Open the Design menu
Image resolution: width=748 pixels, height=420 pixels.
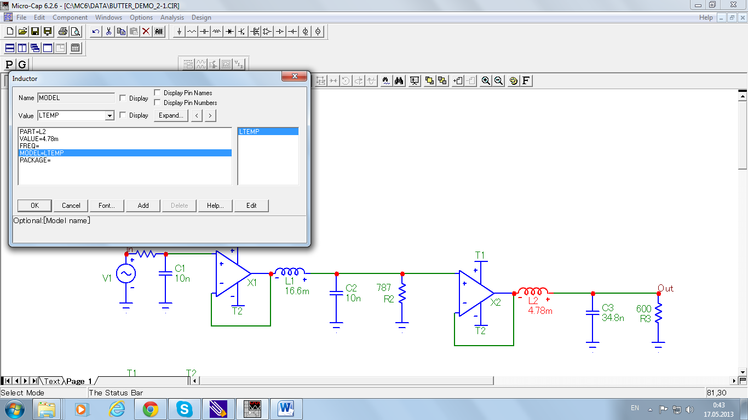[202, 17]
